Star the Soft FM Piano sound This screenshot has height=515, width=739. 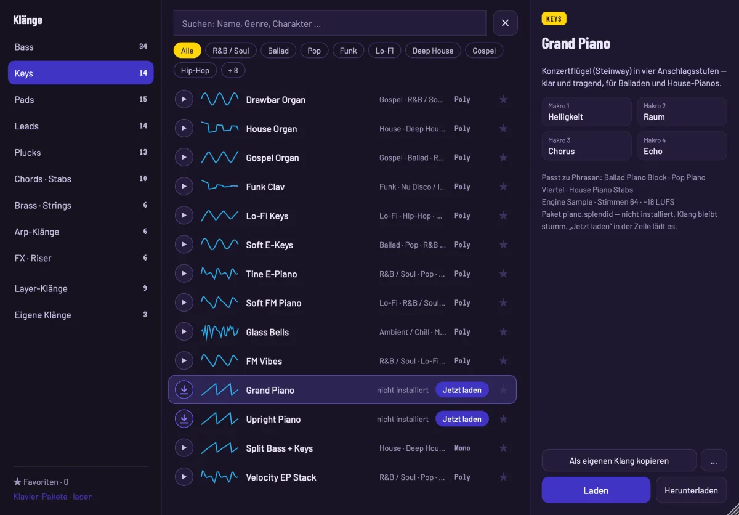[503, 302]
